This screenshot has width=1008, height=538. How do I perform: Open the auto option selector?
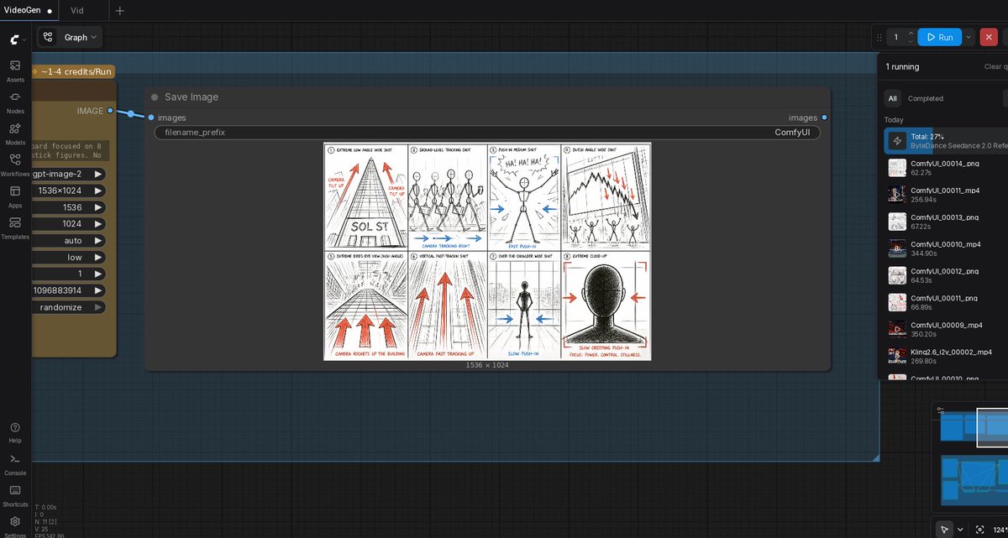coord(68,240)
